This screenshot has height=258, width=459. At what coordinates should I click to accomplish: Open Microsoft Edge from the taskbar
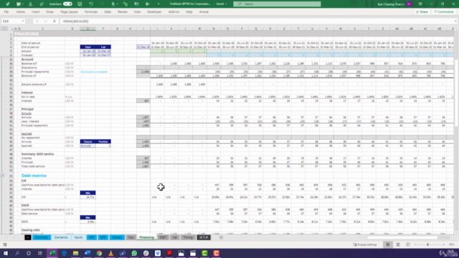[64, 253]
